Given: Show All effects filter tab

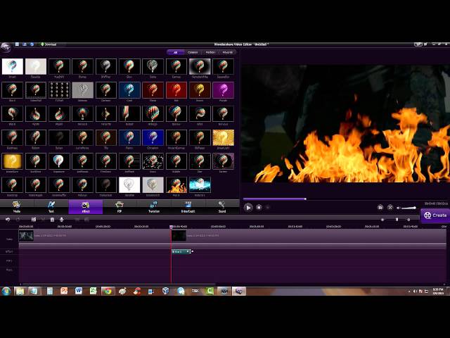Looking at the screenshot, I should [175, 52].
